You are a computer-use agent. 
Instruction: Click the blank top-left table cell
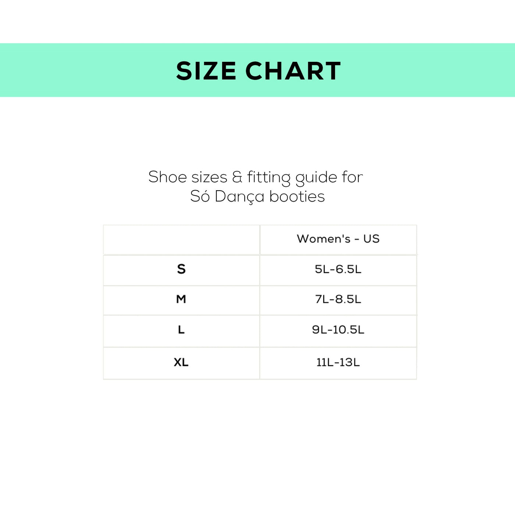181,239
